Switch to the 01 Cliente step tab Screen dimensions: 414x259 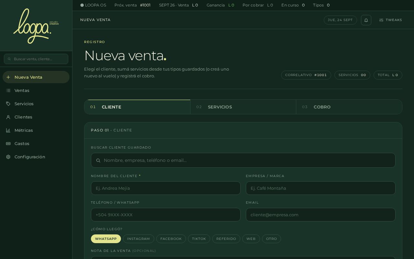pos(137,107)
